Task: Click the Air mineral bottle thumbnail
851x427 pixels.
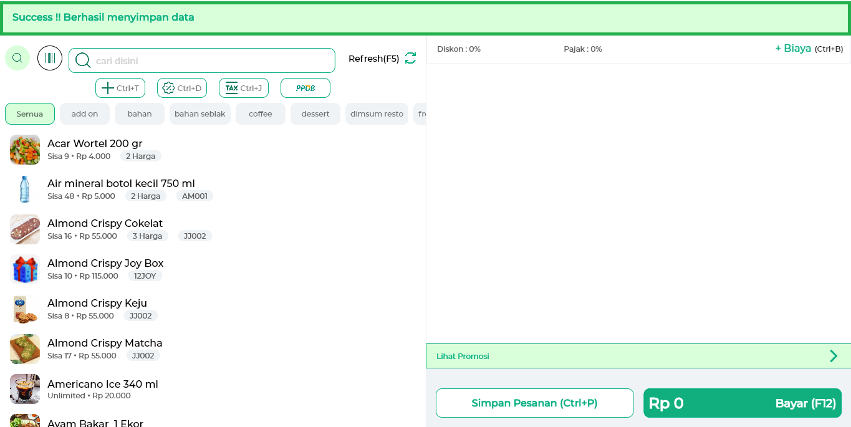Action: pyautogui.click(x=25, y=190)
